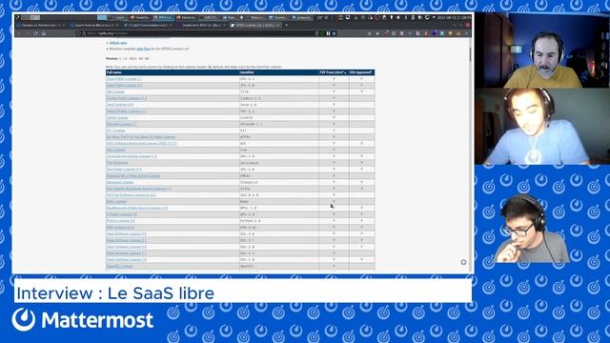Open Zope Public License 2.1 link

click(x=124, y=79)
